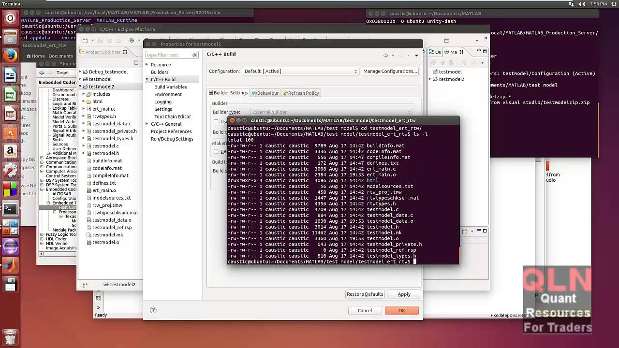Open LibreOffice Writer from the dock
Viewport: 619px width, 348px height.
[10, 75]
